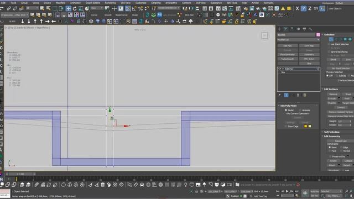This screenshot has width=354, height=199.
Task: Open the Create panel plus tab
Action: (279, 29)
